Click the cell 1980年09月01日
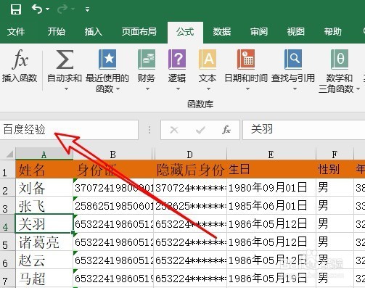Viewport: 365px width, 288px height. [x=271, y=188]
